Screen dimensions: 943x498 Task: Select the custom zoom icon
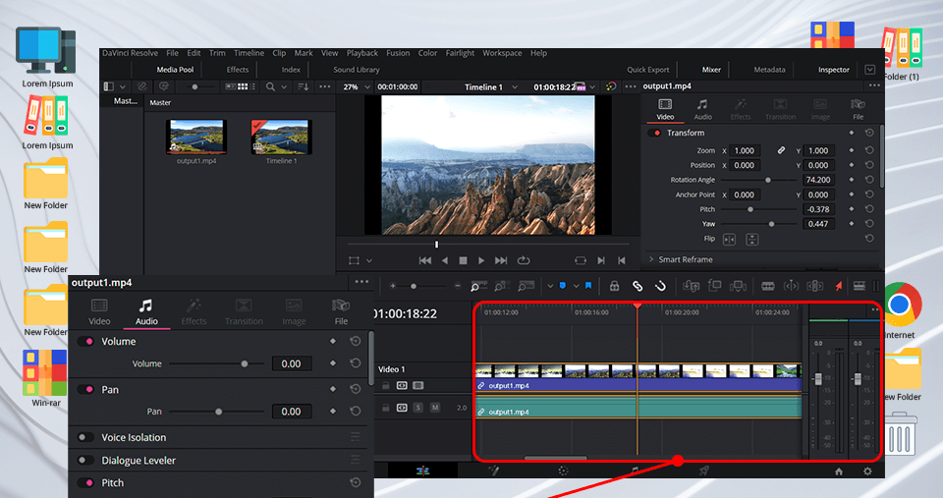526,286
